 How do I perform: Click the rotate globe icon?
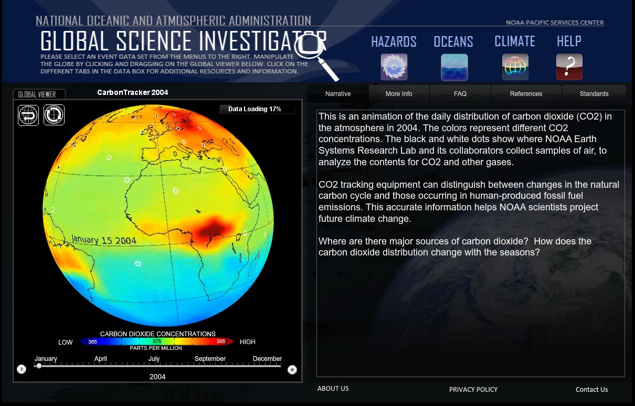pyautogui.click(x=54, y=115)
